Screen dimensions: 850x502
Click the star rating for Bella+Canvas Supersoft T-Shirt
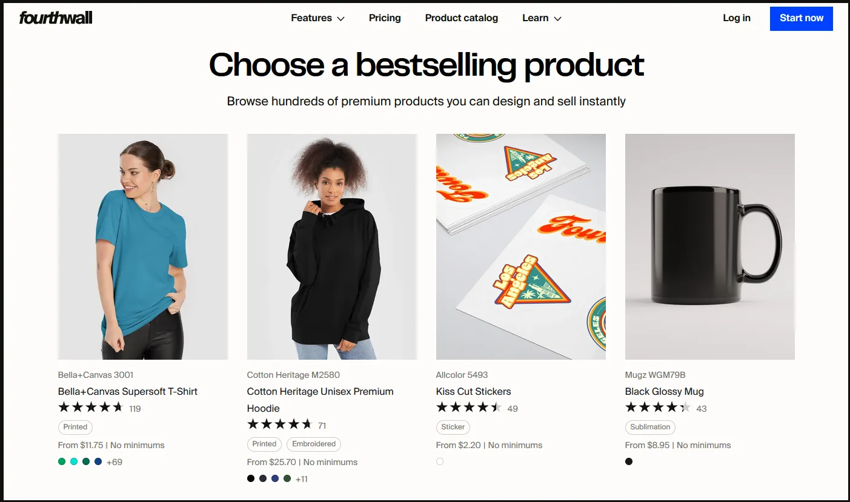[91, 407]
